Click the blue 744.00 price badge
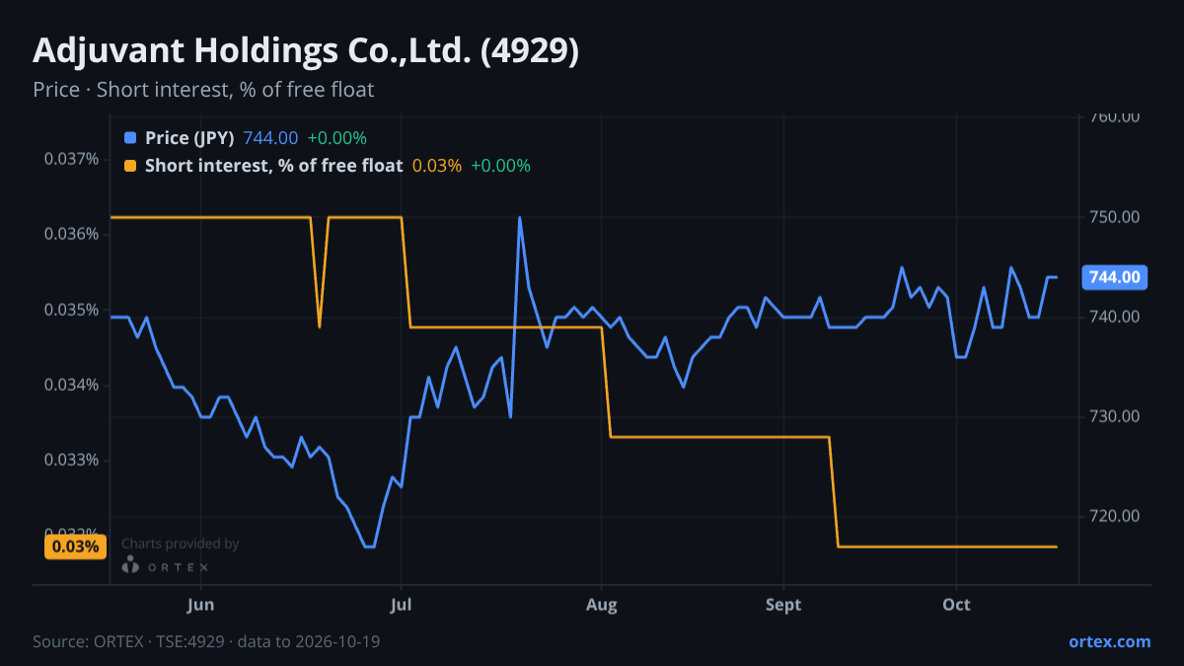The width and height of the screenshot is (1184, 666). [x=1116, y=278]
